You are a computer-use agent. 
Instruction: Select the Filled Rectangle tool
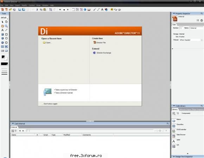pyautogui.click(x=2, y=34)
